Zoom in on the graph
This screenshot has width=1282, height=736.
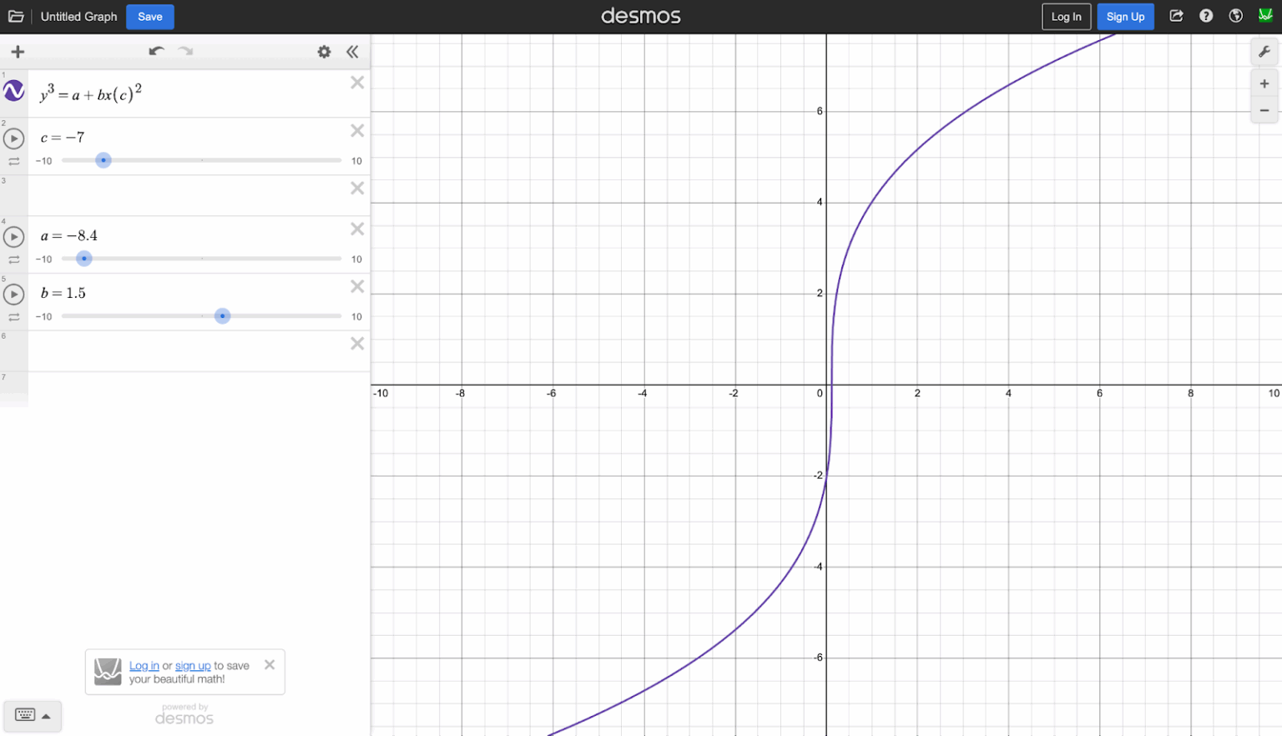(x=1264, y=83)
